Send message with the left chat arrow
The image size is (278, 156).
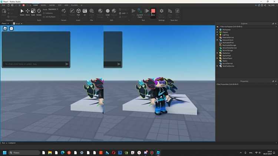pyautogui.click(x=67, y=64)
